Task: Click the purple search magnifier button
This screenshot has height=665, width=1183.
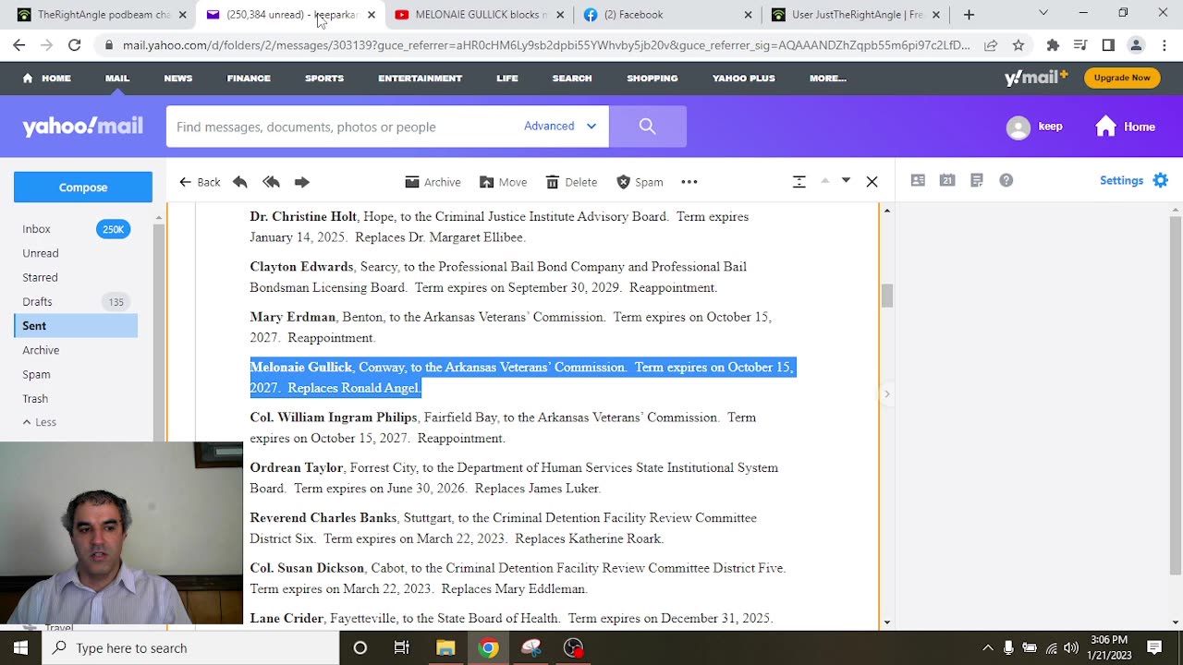Action: click(647, 127)
